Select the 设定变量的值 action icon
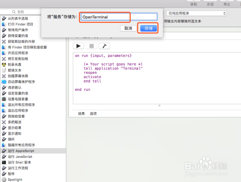 click(4, 93)
